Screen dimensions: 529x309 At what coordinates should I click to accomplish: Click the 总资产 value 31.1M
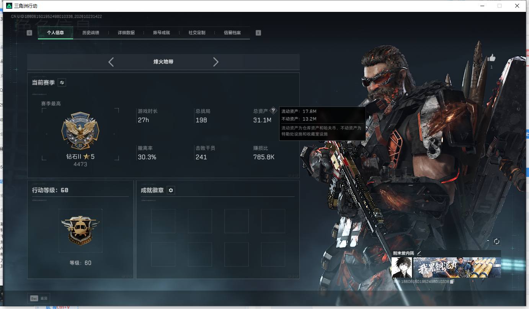point(262,120)
